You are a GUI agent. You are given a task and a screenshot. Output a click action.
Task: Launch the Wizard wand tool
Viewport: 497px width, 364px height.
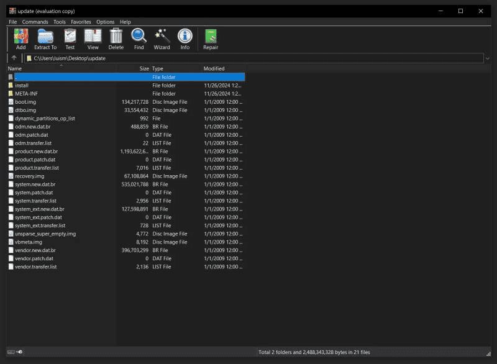pyautogui.click(x=162, y=39)
